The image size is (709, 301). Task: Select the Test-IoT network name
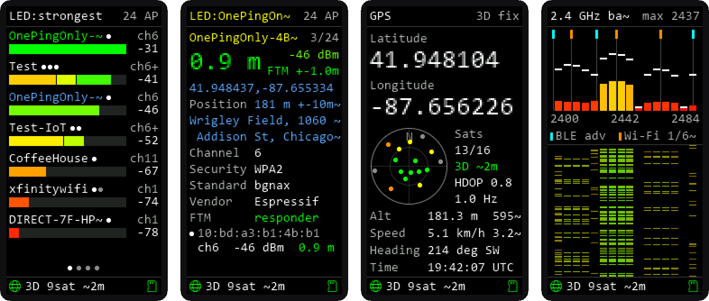coord(38,128)
